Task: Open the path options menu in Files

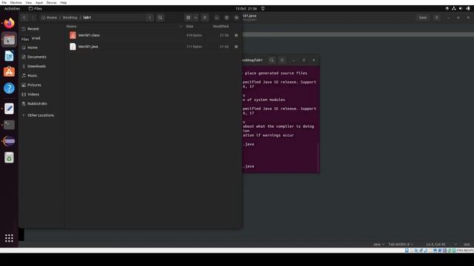Action: [x=150, y=18]
